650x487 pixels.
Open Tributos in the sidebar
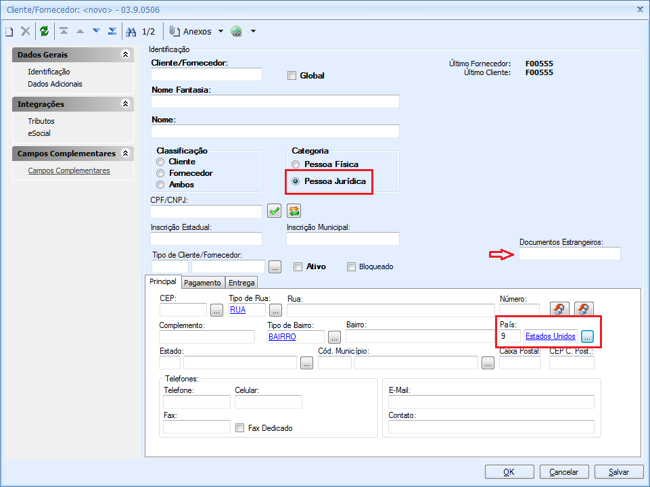pos(41,121)
